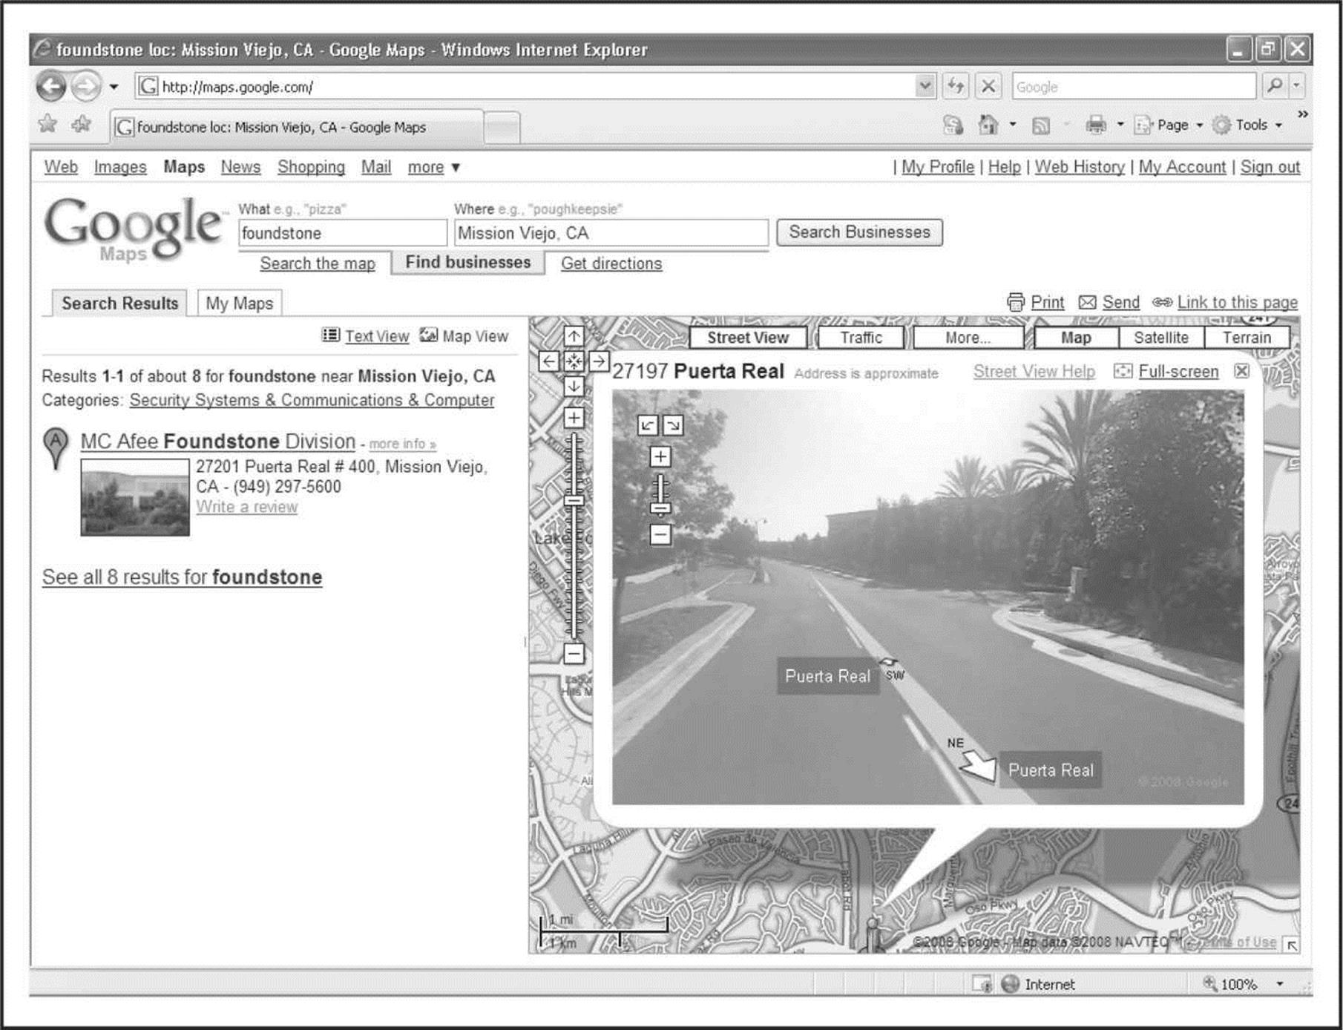Click the Where field with Mission Viejo, CA
Screen dimensions: 1343x1030
point(611,233)
